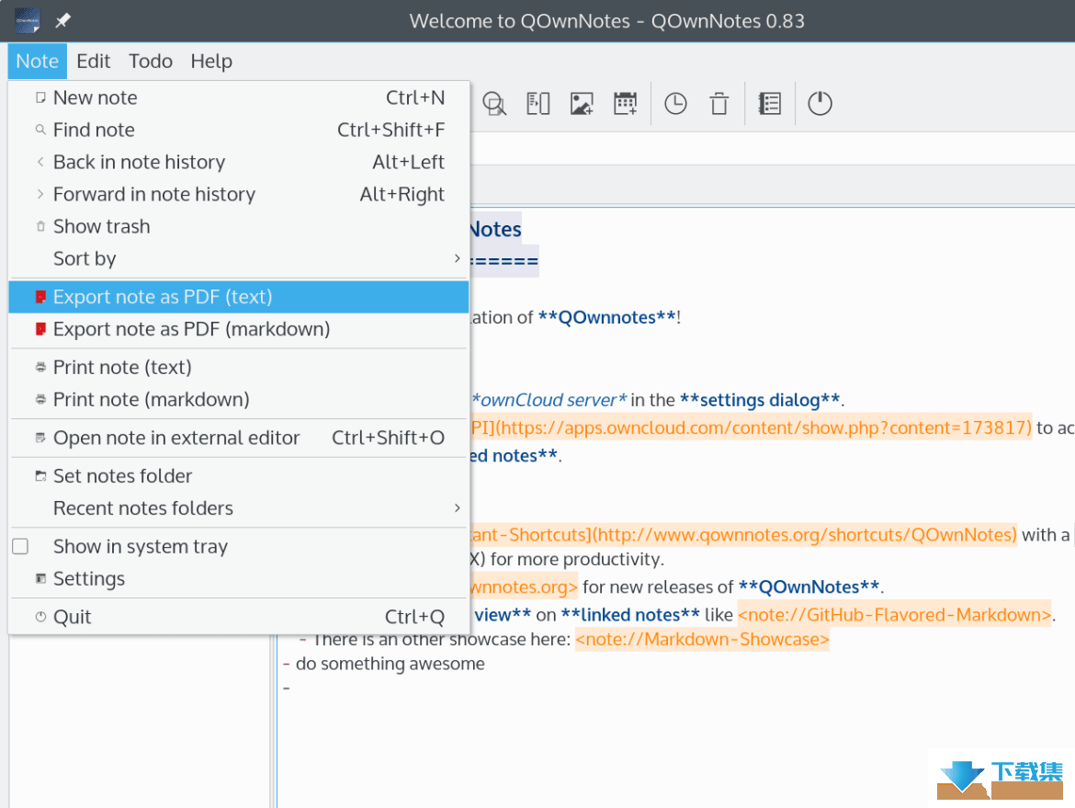Click the italic "*ownCloud server*" text
Viewport: 1075px width, 808px height.
(549, 400)
